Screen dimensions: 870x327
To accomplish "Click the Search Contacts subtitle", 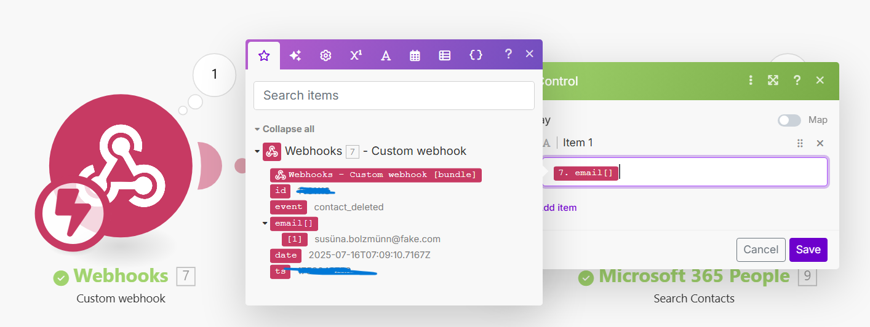I will [694, 299].
